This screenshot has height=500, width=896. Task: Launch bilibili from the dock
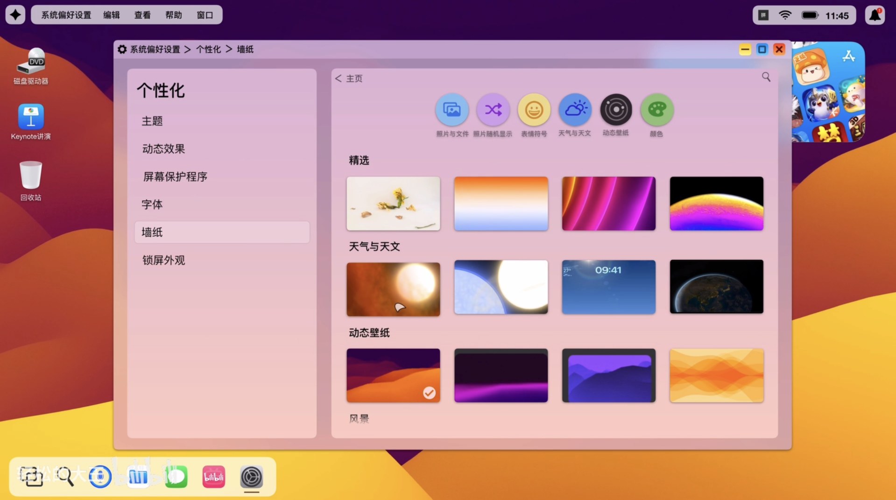pyautogui.click(x=214, y=477)
